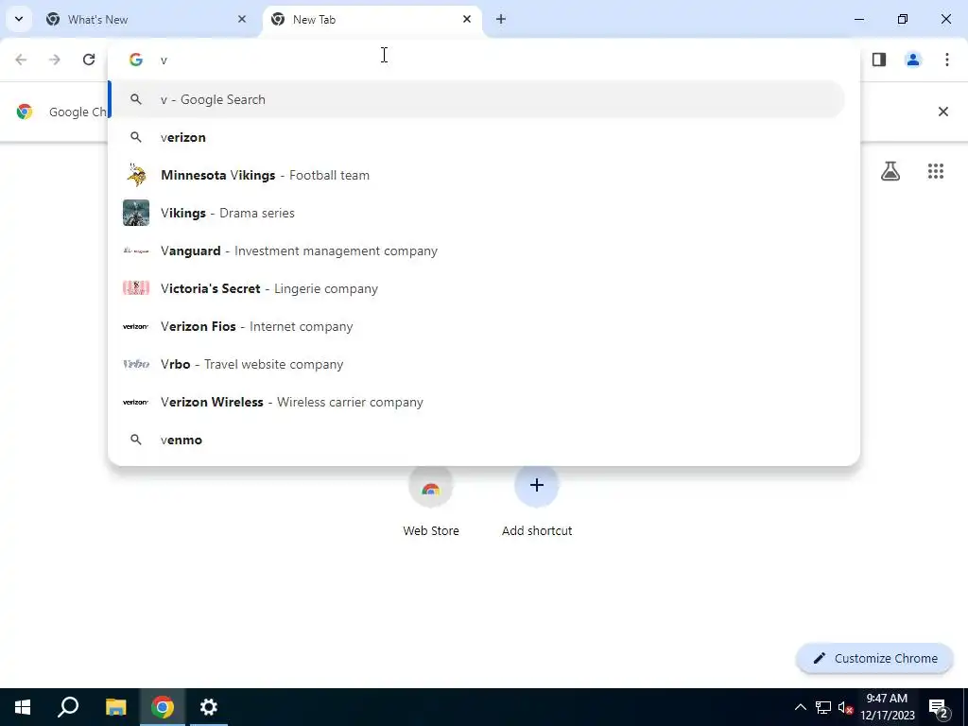Click the Chrome icon in the taskbar
This screenshot has width=968, height=726.
pos(163,707)
